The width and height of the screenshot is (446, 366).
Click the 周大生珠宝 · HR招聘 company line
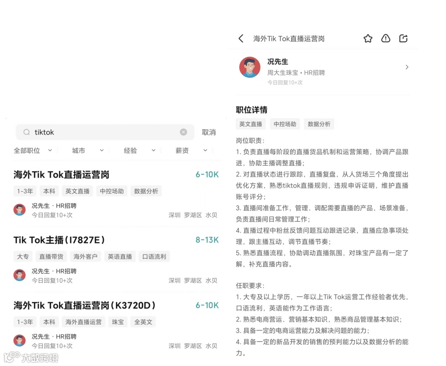click(x=296, y=73)
